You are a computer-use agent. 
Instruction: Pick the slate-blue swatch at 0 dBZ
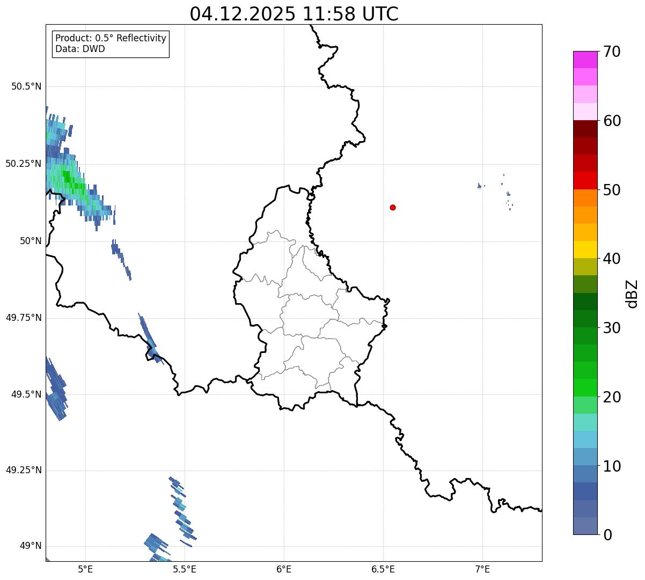pyautogui.click(x=585, y=526)
